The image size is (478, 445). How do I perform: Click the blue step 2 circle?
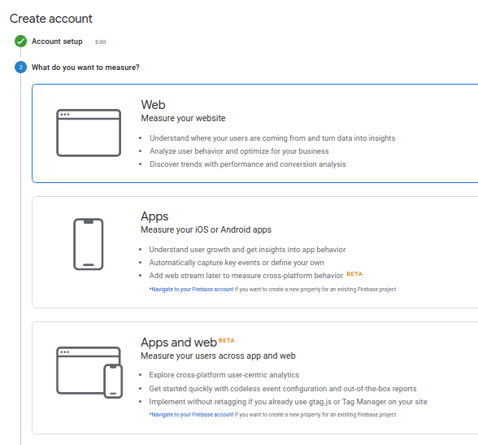tap(21, 67)
